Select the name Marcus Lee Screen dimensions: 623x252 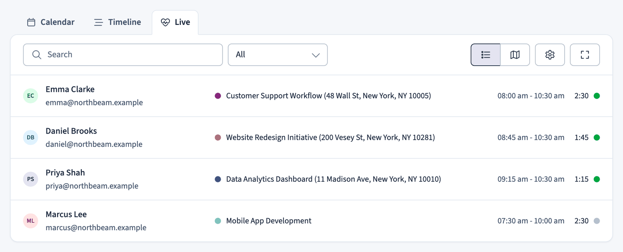click(66, 214)
